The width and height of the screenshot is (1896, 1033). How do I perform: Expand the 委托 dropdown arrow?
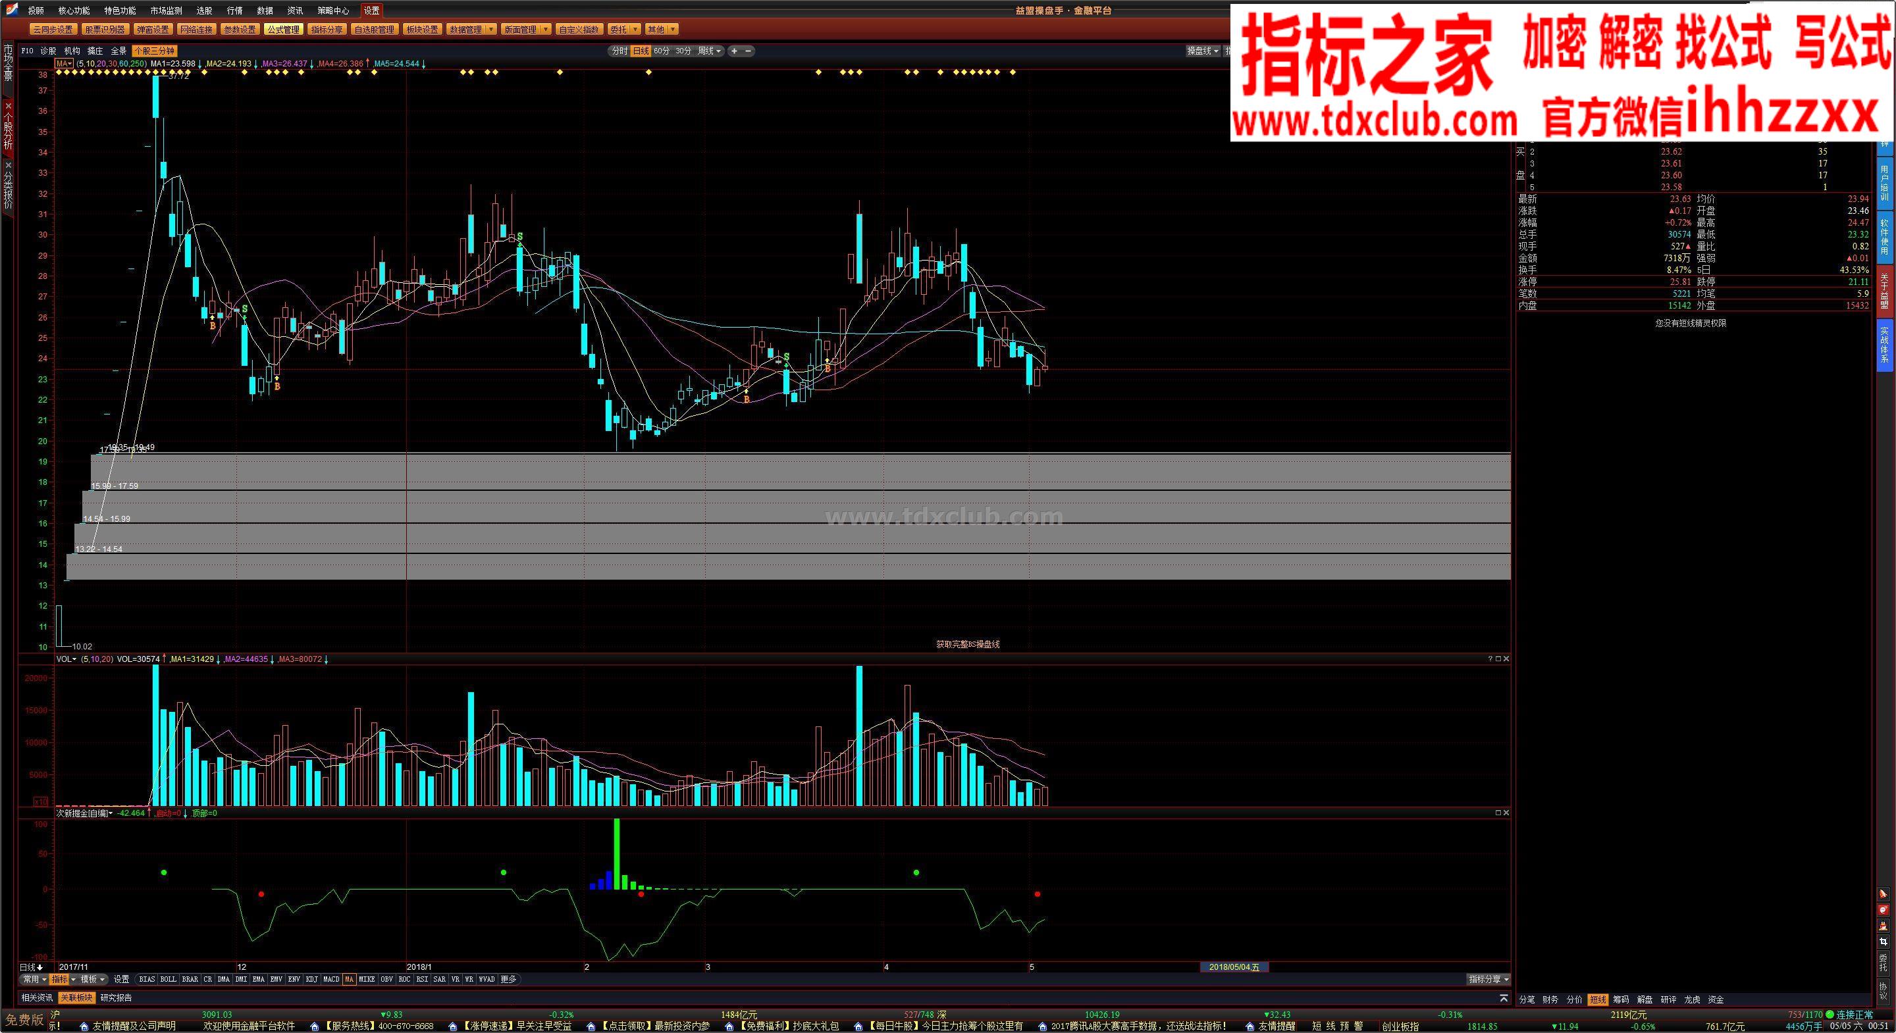[x=635, y=30]
